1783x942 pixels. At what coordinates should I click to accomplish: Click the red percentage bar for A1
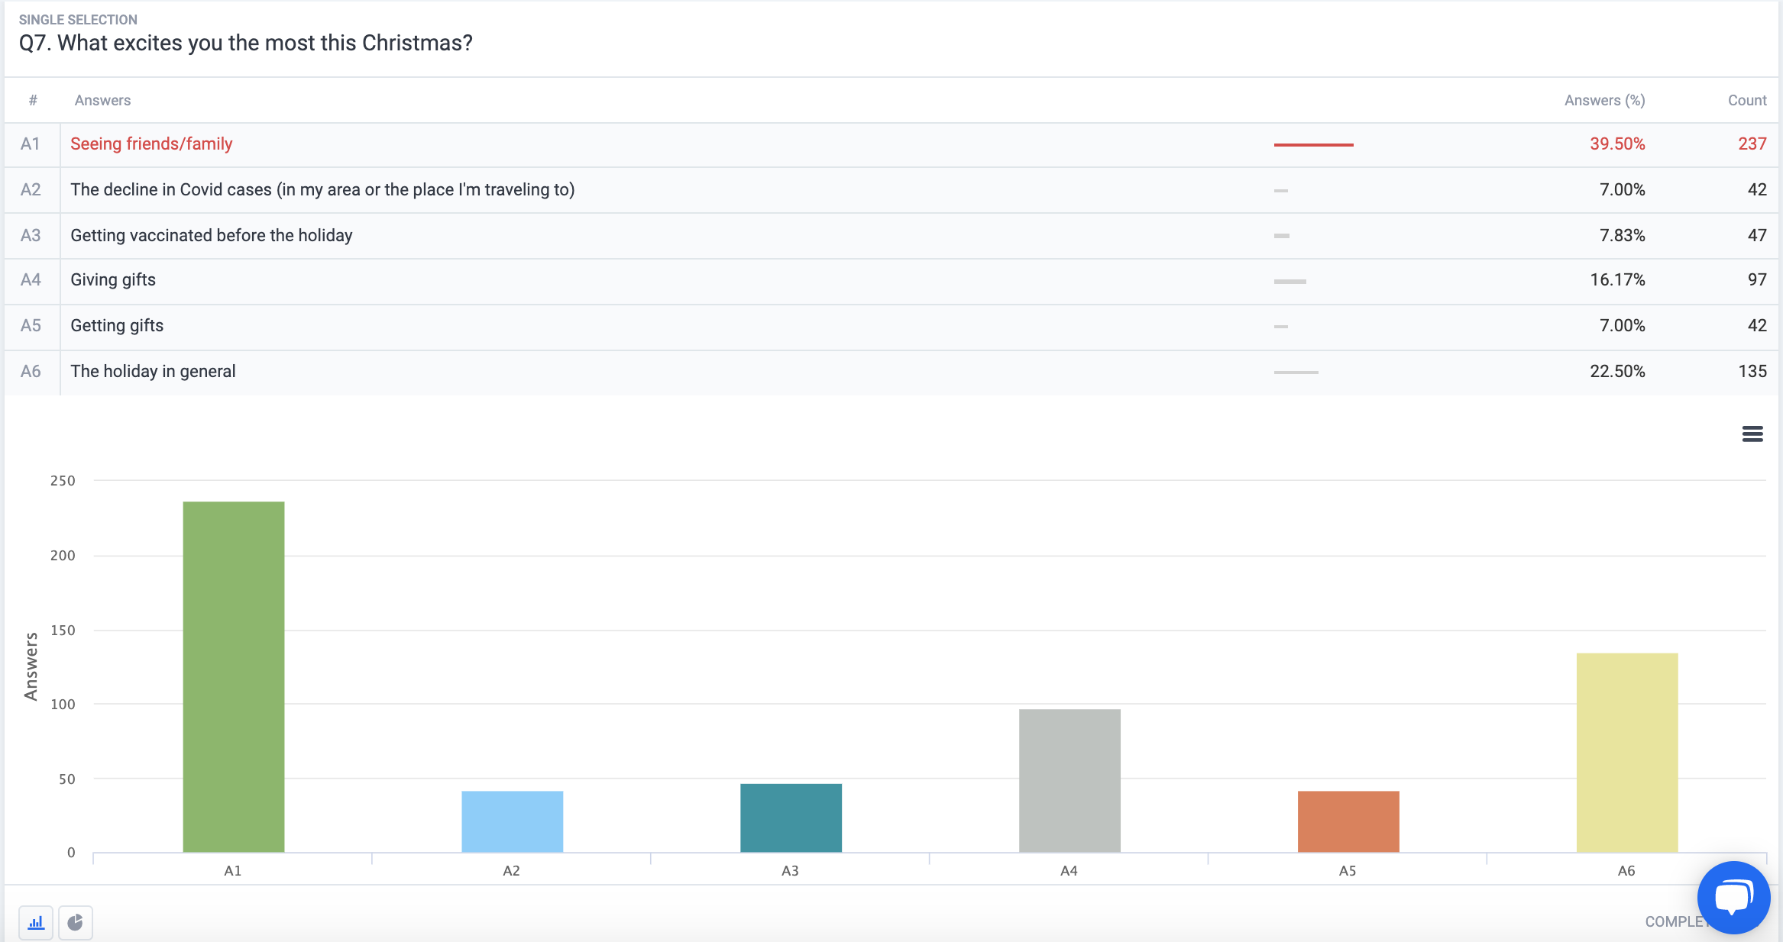[1313, 144]
